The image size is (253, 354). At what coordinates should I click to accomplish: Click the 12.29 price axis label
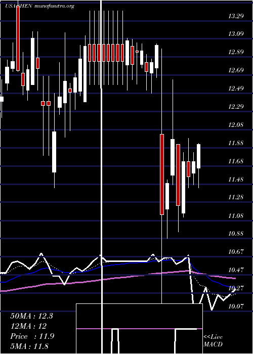click(236, 106)
